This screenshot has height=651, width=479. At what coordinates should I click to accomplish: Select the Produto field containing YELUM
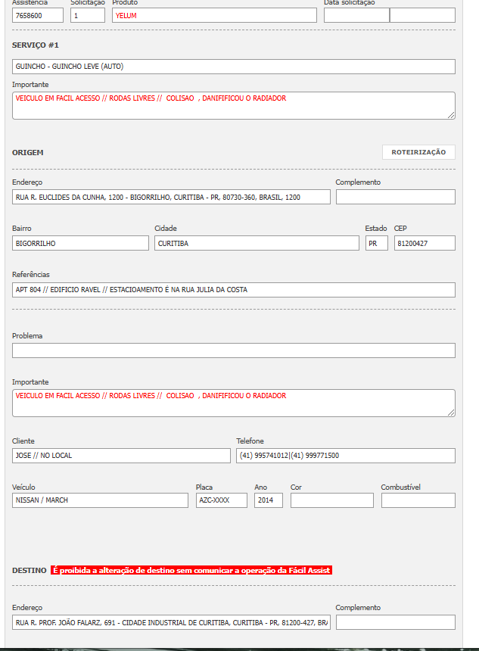(214, 15)
